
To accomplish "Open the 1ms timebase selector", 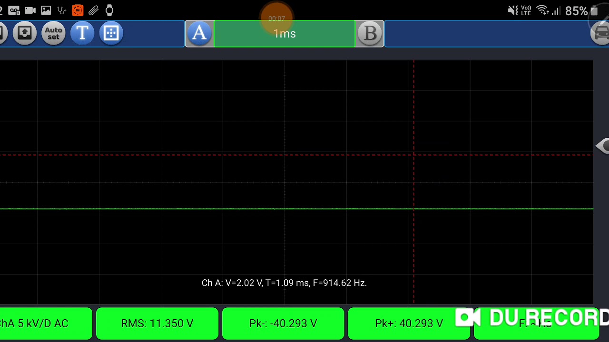I will tap(285, 34).
